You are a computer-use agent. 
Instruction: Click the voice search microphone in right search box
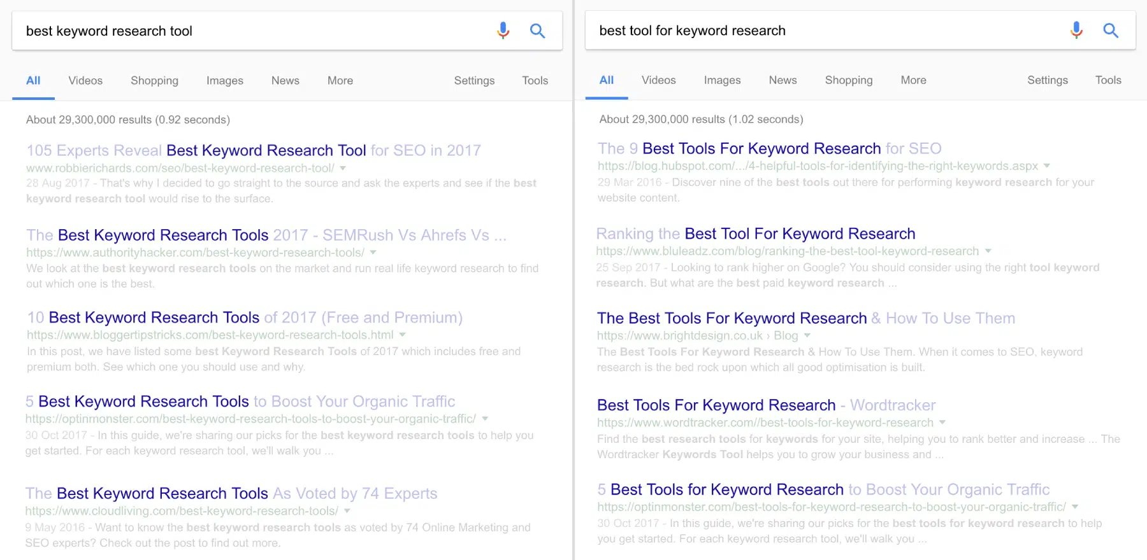coord(1076,30)
